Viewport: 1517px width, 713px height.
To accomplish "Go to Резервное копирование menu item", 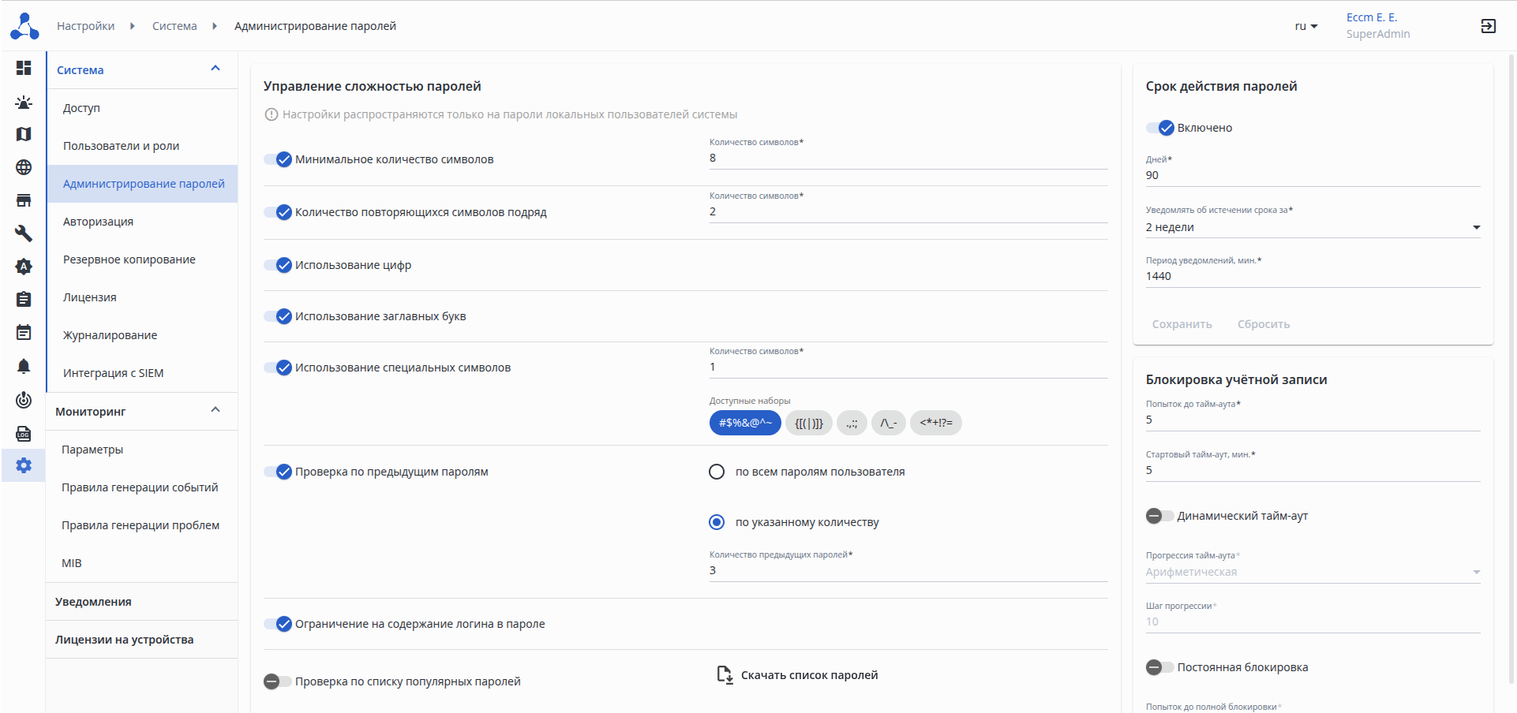I will [x=129, y=259].
